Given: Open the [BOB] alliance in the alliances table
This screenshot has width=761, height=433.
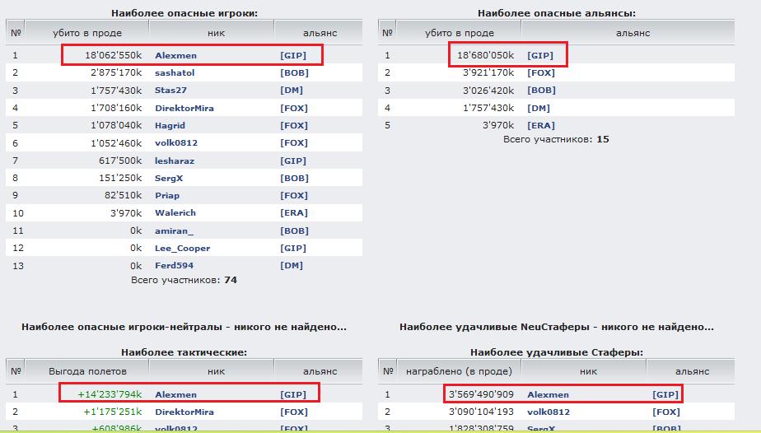Looking at the screenshot, I should pos(541,91).
